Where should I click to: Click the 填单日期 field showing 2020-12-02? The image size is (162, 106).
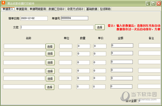pos(34,18)
